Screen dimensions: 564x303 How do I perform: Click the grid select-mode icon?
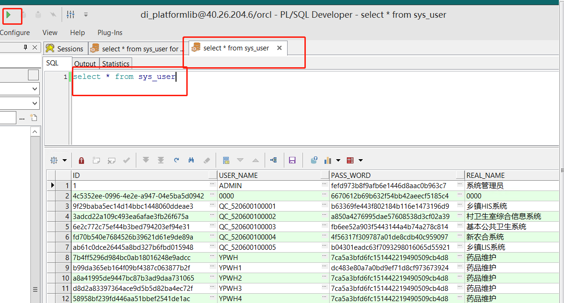(x=54, y=160)
